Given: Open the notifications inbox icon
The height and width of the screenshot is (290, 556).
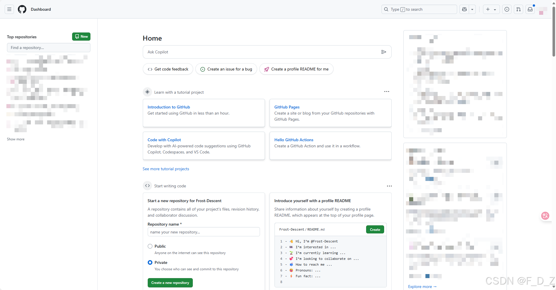Looking at the screenshot, I should click(530, 9).
